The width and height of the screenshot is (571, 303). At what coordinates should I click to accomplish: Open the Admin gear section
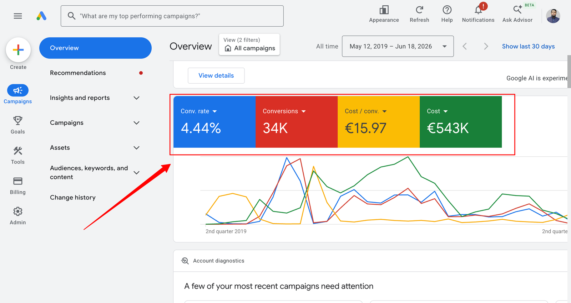click(18, 216)
